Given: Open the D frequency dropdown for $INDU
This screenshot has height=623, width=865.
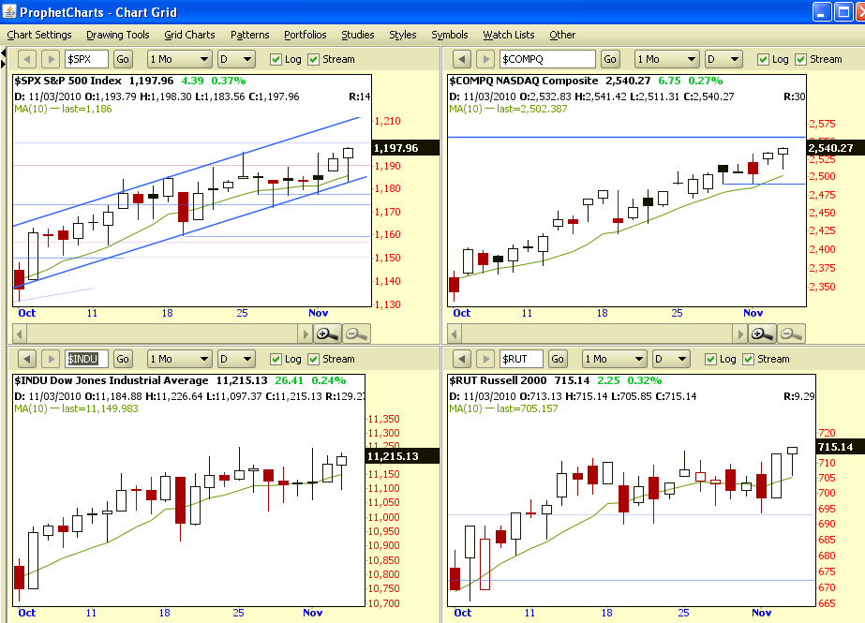Looking at the screenshot, I should point(236,359).
